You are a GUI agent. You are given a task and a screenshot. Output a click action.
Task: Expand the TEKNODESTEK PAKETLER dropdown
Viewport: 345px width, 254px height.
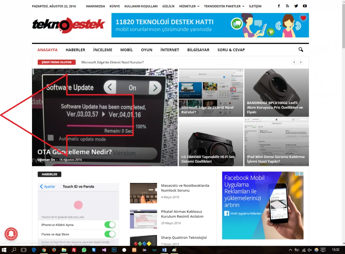click(224, 6)
